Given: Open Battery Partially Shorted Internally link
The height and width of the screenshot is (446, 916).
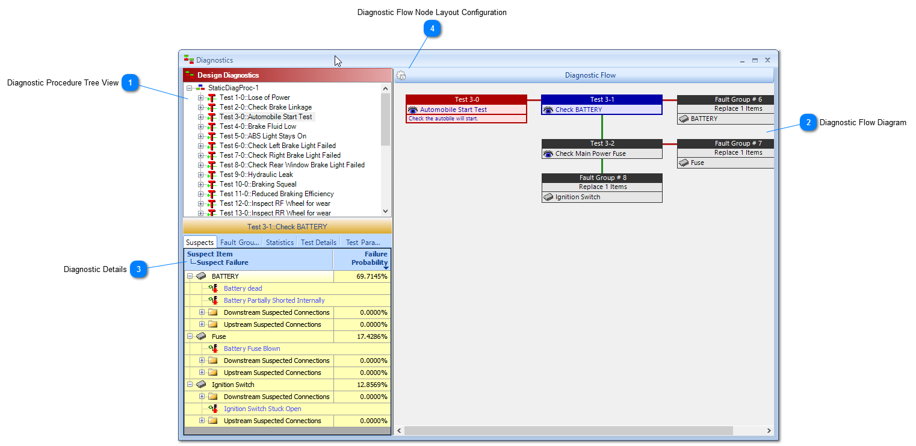Looking at the screenshot, I should coord(274,300).
